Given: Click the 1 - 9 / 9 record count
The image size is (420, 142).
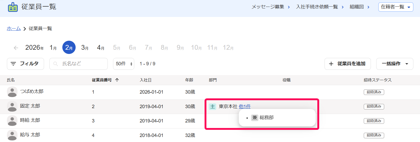Looking at the screenshot, I should point(148,64).
